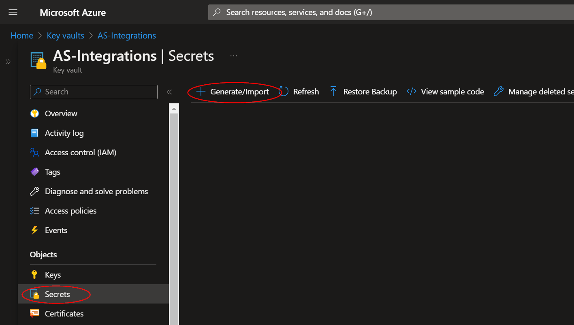
Task: Focus the resource menu Search box
Action: click(x=94, y=92)
